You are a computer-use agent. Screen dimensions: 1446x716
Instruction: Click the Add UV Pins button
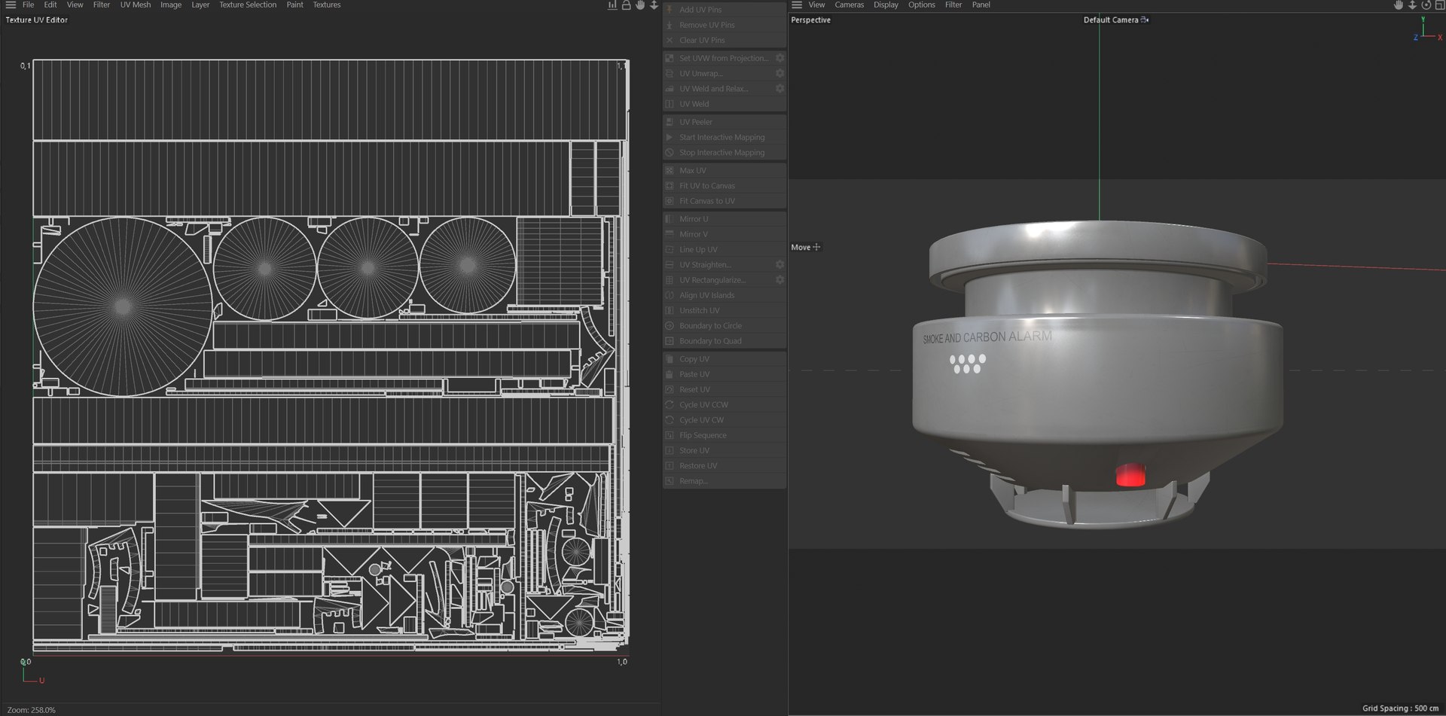725,10
